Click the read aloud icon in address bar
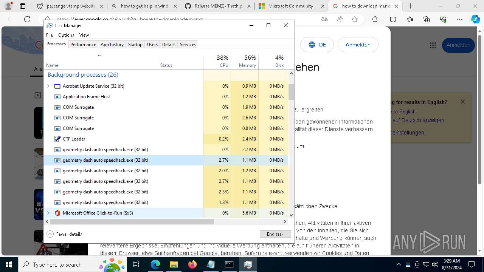This screenshot has width=484, height=272. 340,19
